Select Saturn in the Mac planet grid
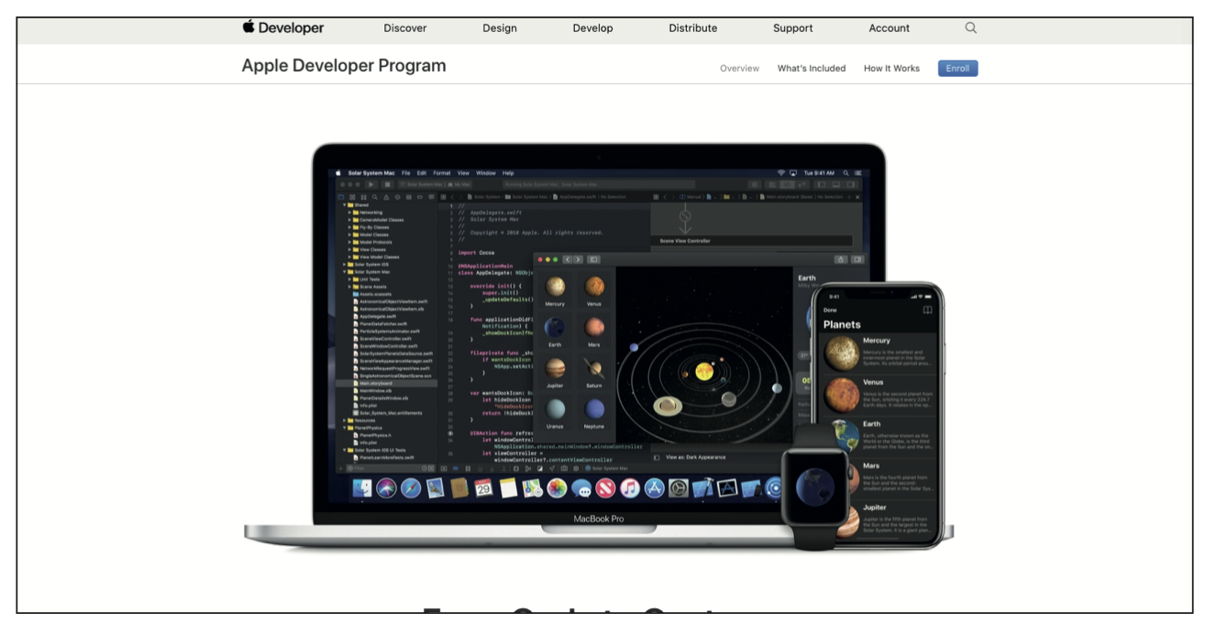 click(x=594, y=368)
